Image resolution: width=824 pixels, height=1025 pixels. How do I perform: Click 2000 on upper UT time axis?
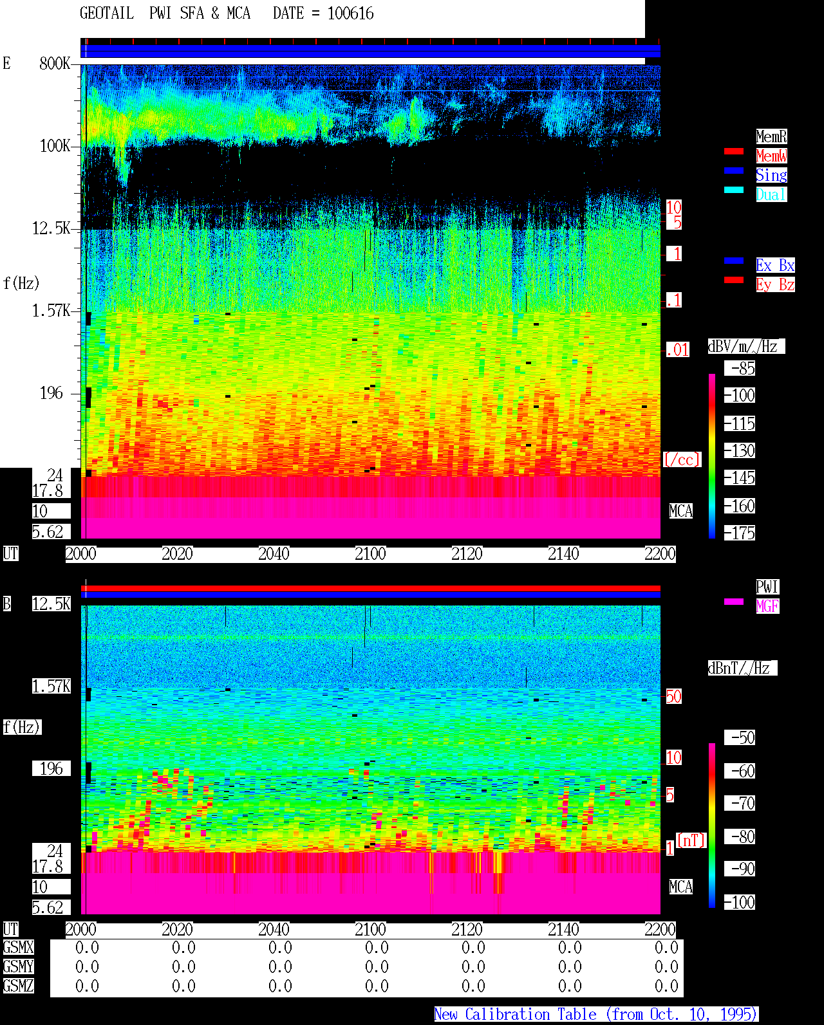point(81,553)
